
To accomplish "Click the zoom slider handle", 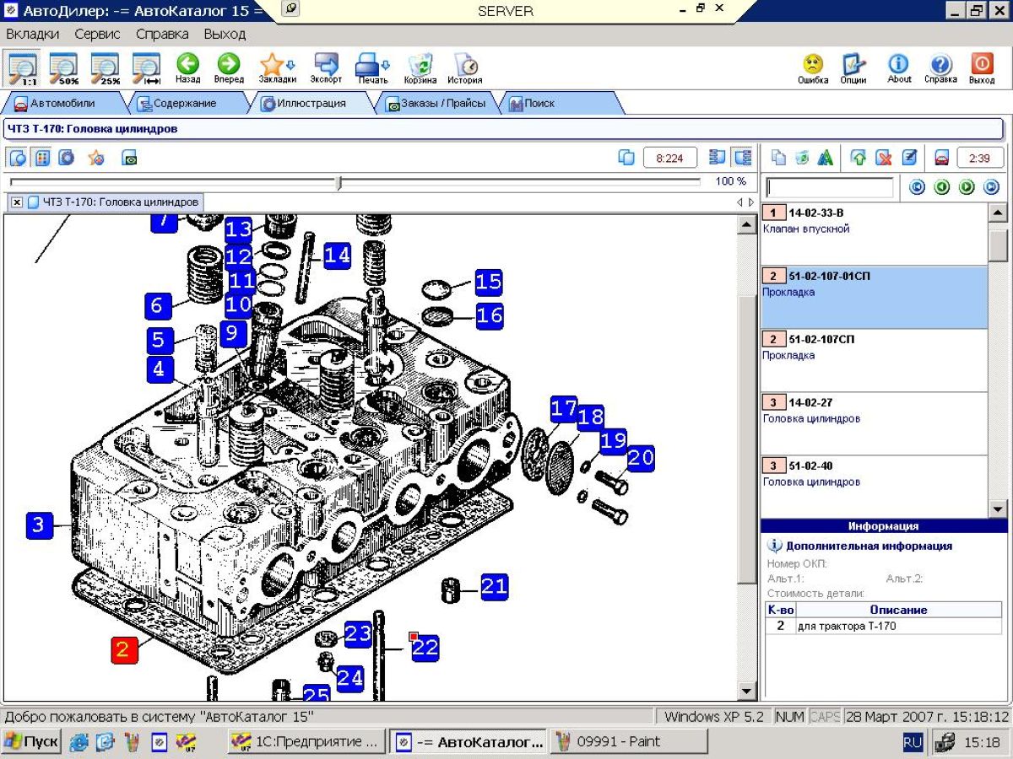I will (x=339, y=182).
